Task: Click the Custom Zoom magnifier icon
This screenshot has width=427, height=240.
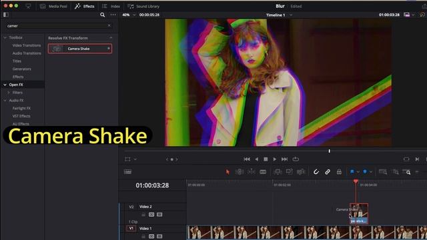Action: click(406, 172)
